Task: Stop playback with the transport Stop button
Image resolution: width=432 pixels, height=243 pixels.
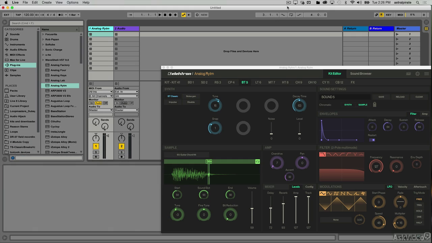Action: tap(165, 15)
